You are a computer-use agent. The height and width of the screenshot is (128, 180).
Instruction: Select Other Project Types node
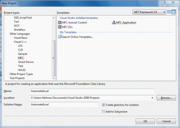(21, 74)
